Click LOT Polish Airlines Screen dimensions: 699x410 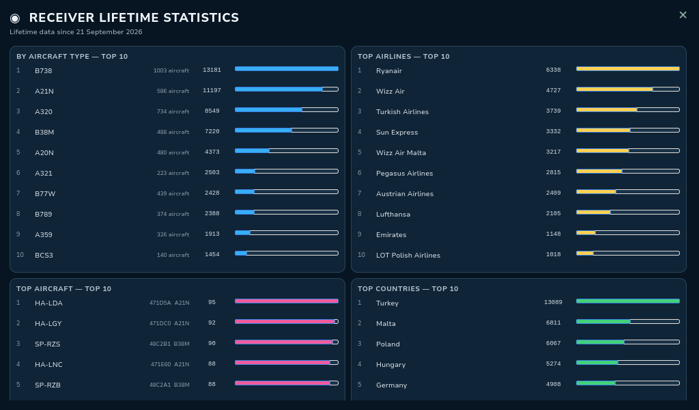pyautogui.click(x=408, y=255)
